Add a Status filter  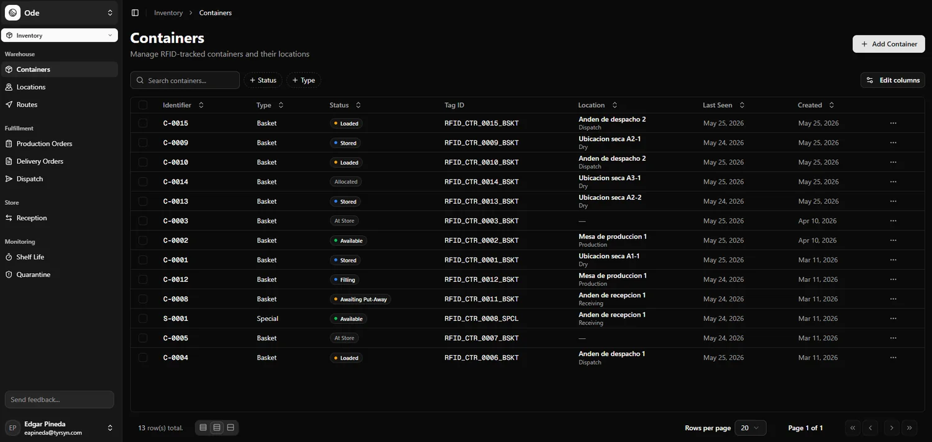click(x=262, y=80)
